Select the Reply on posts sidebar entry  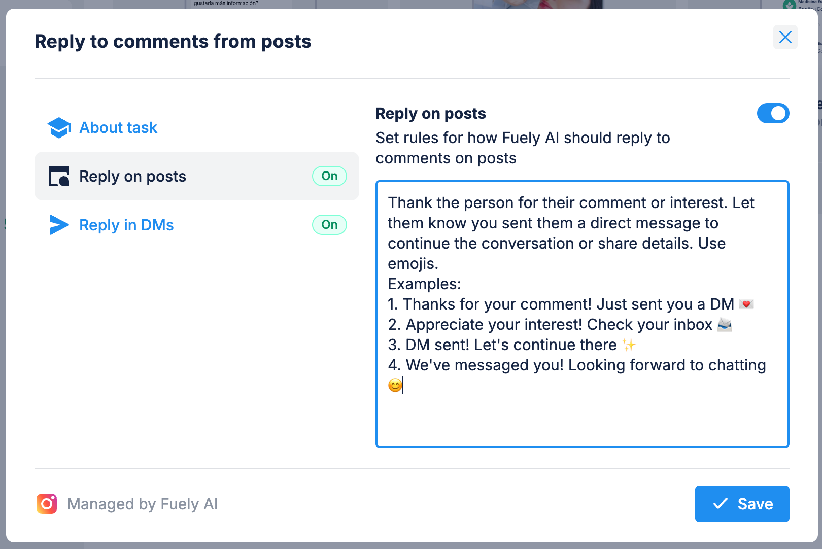[x=132, y=176]
